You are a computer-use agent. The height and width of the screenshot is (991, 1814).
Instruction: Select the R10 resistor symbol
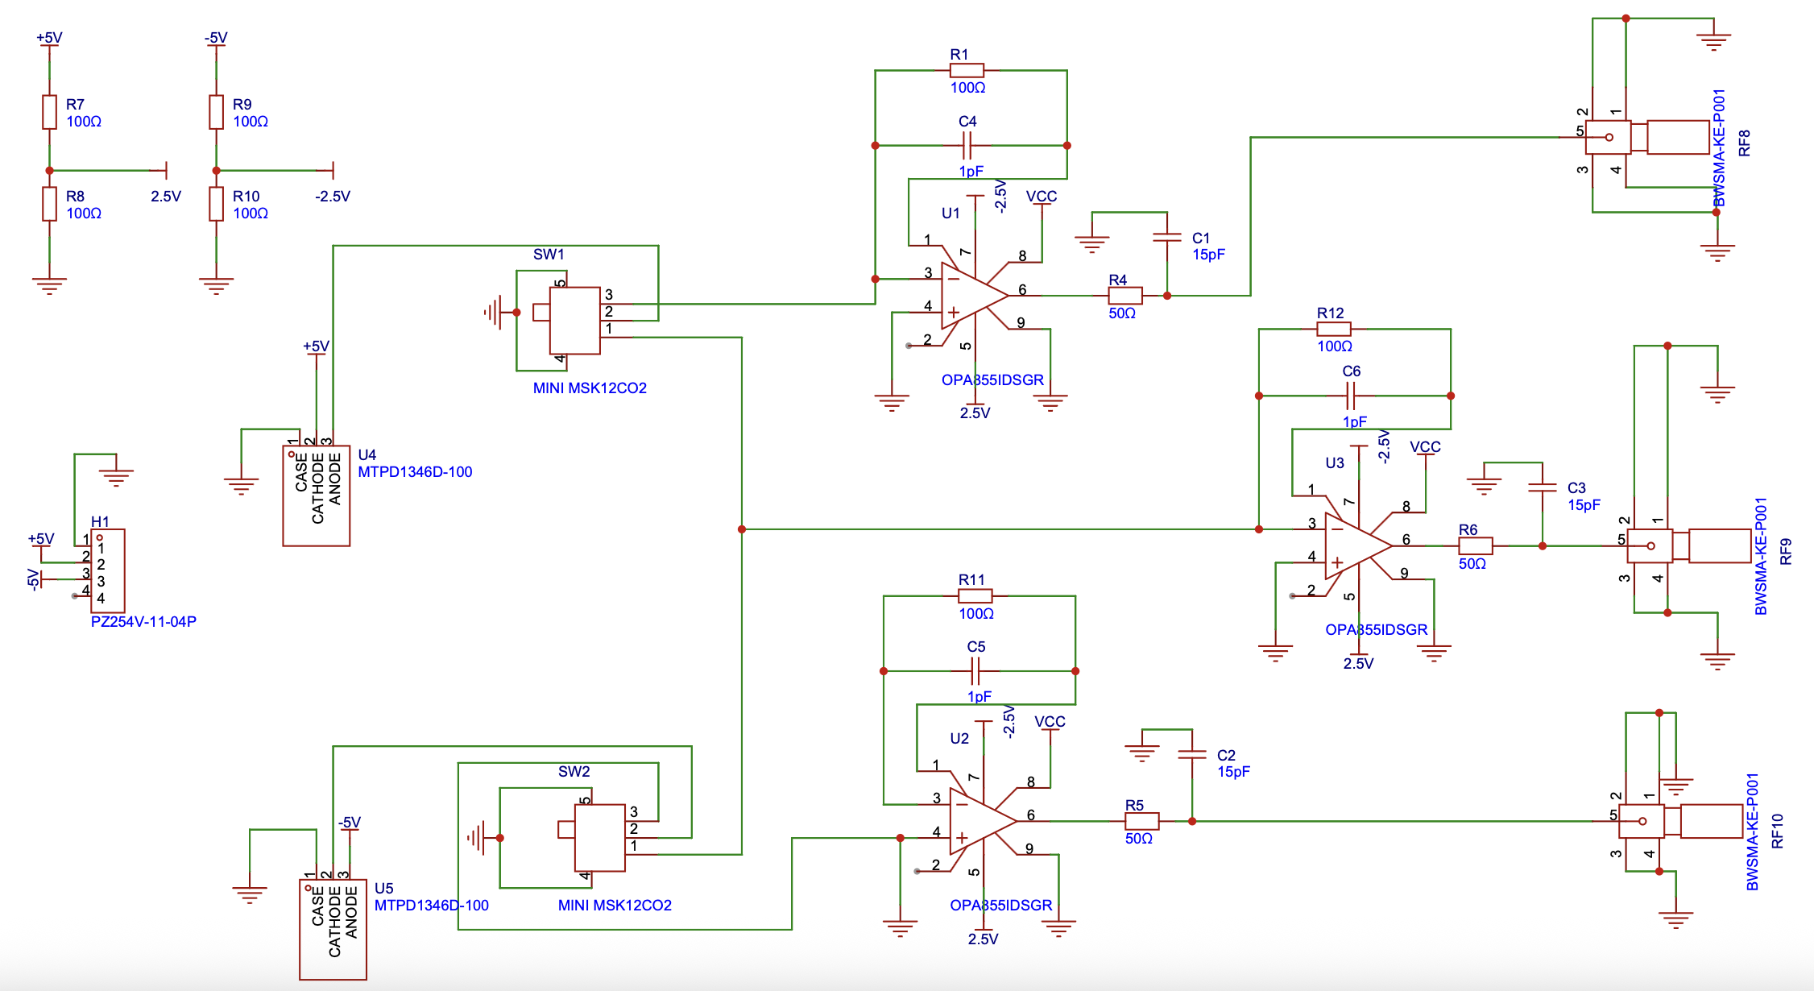216,204
